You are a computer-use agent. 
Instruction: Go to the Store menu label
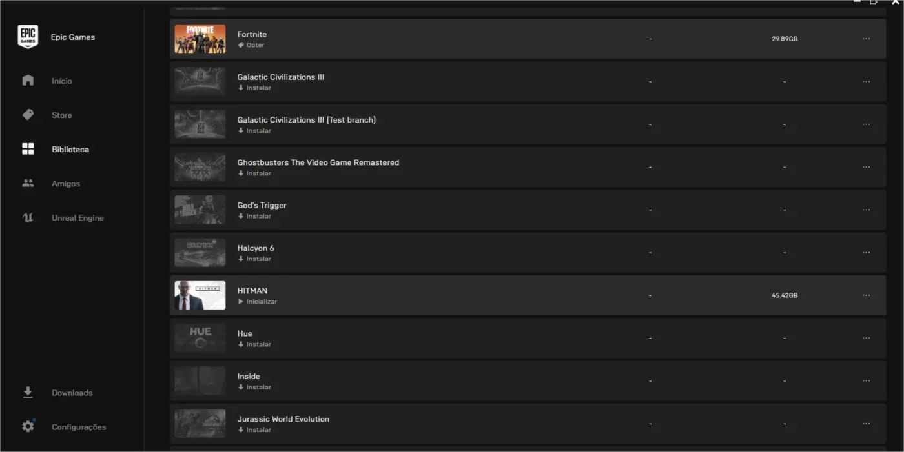click(62, 115)
